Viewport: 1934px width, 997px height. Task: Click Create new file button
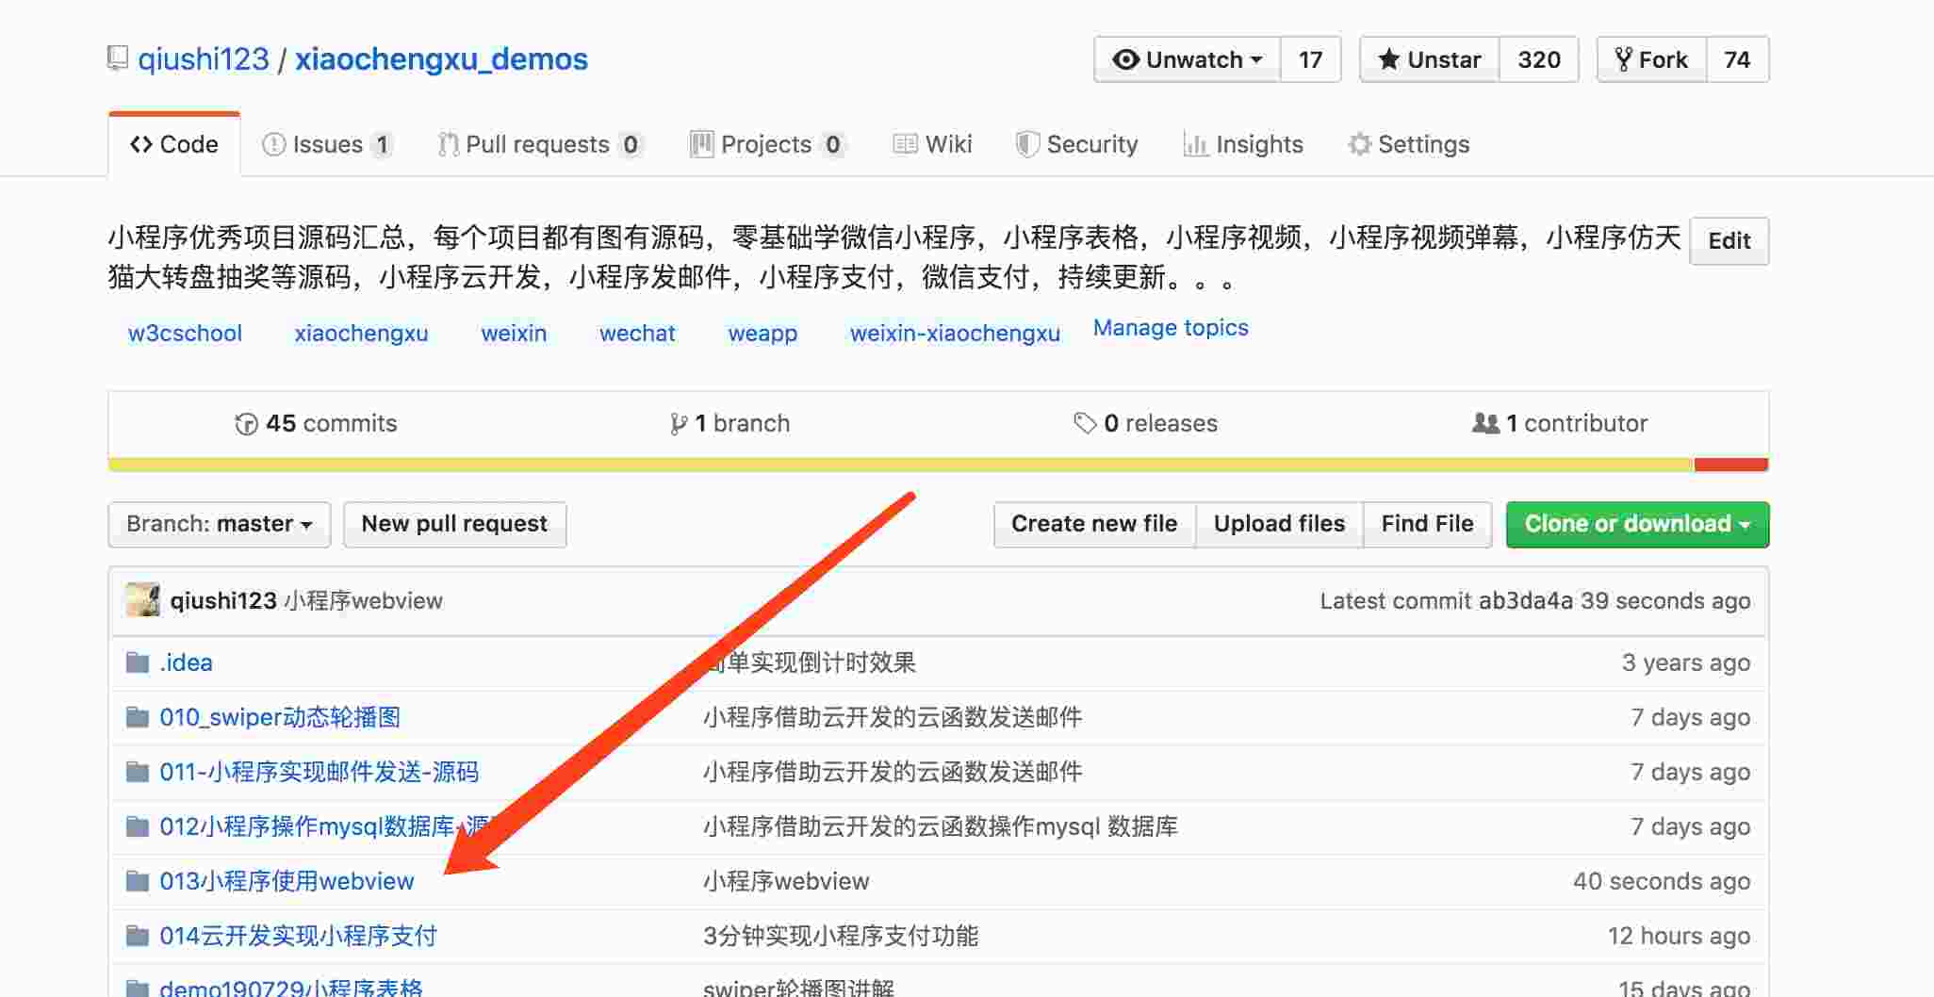coord(1094,524)
